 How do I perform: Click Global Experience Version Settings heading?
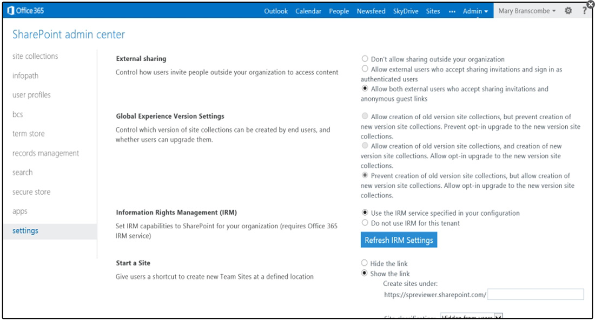pyautogui.click(x=170, y=116)
